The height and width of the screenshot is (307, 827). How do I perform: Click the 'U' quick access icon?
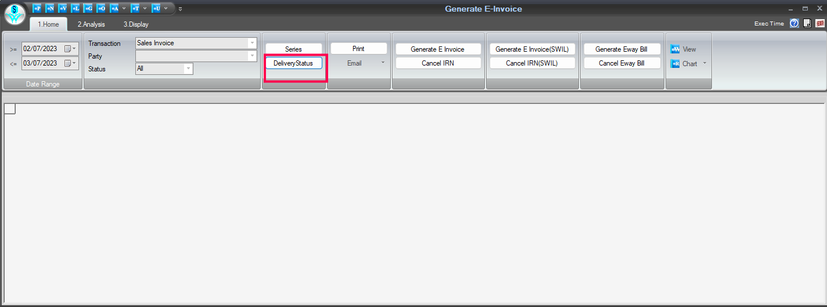[156, 8]
